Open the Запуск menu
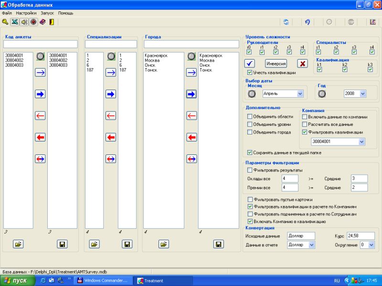Screen dimensions: 382x286 48,13
